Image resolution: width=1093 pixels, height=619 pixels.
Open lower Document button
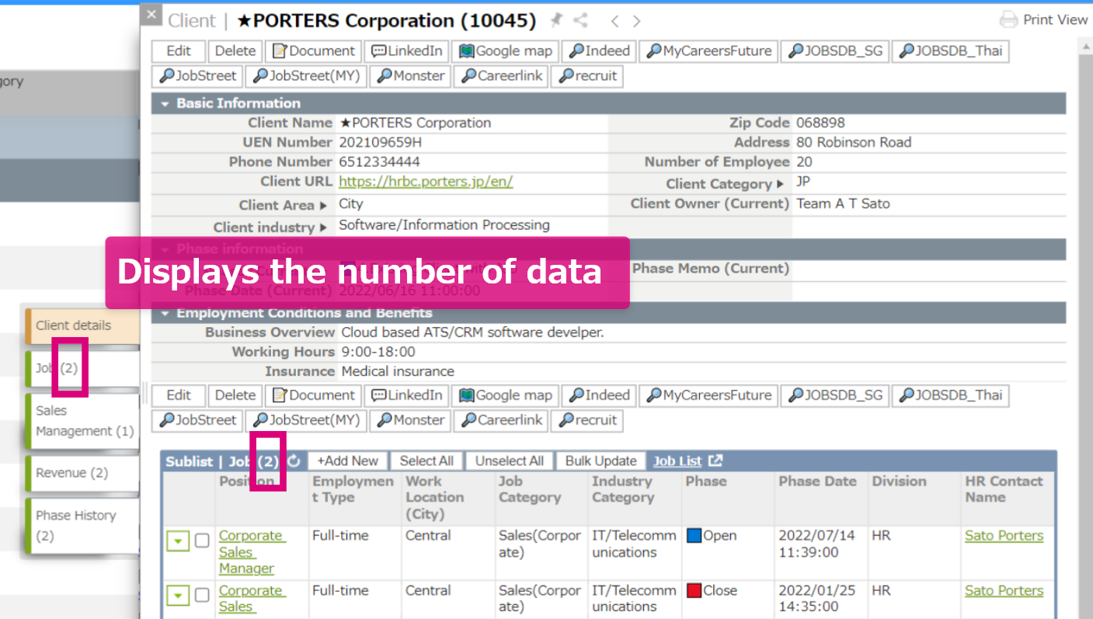pos(313,395)
